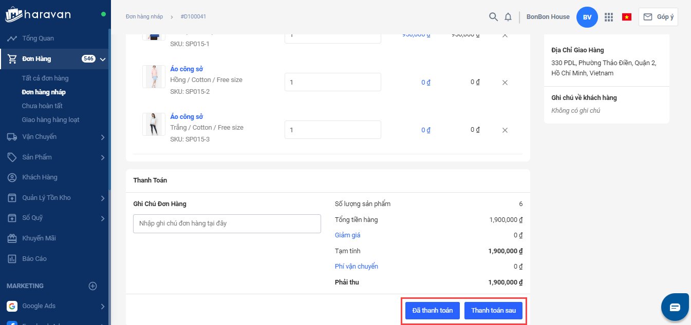The width and height of the screenshot is (691, 325).
Task: Focus the order note input field
Action: [x=227, y=224]
